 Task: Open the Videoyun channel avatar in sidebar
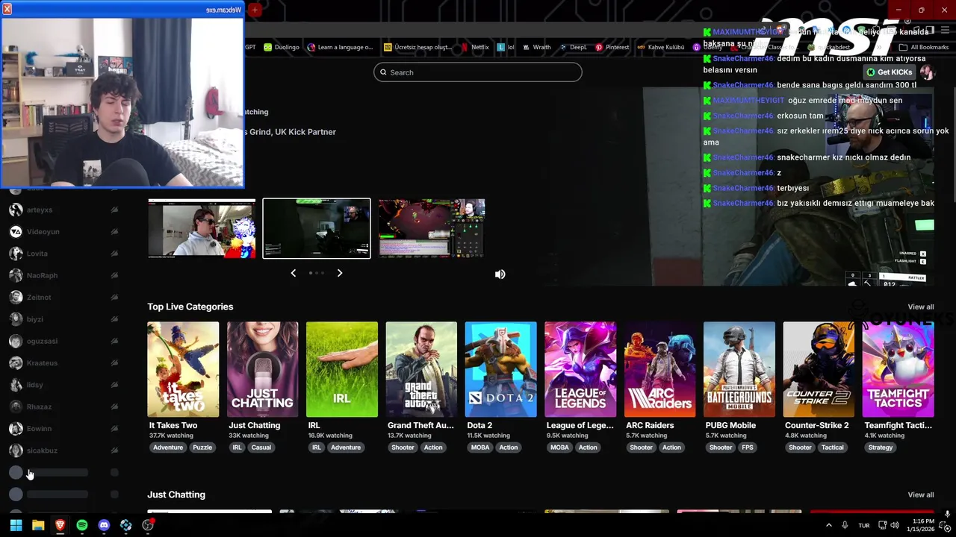pyautogui.click(x=16, y=231)
